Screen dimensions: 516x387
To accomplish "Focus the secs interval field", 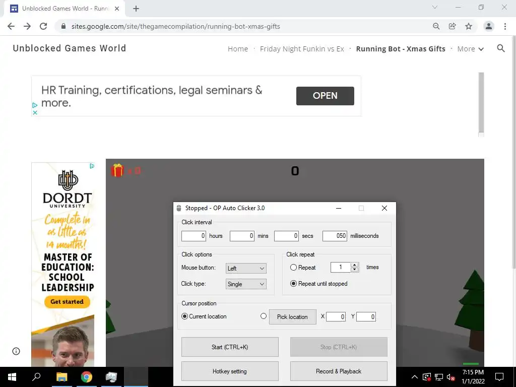I will pos(286,236).
